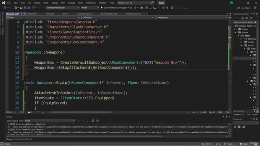Click the Hot Reload flame icon
The height and width of the screenshot is (146, 260).
pyautogui.click(x=135, y=8)
